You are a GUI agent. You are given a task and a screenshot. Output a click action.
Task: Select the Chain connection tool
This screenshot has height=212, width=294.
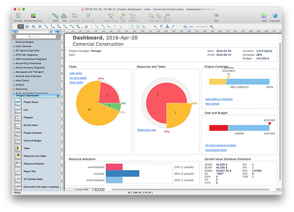pyautogui.click(x=55, y=17)
